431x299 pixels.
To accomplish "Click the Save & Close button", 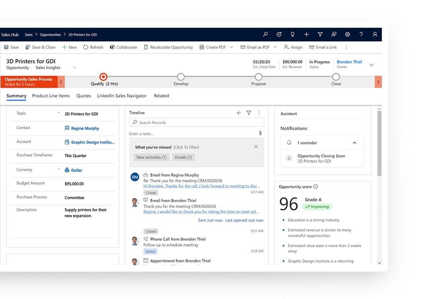I will (40, 47).
